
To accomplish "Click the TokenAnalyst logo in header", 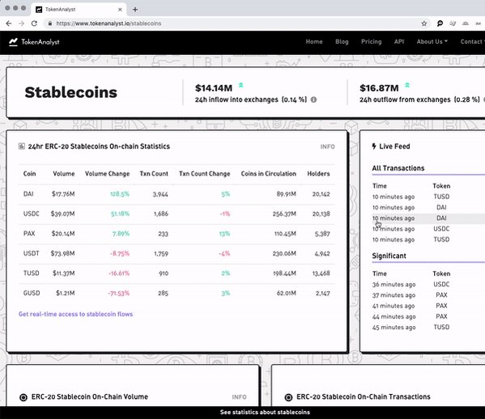I will coord(34,42).
